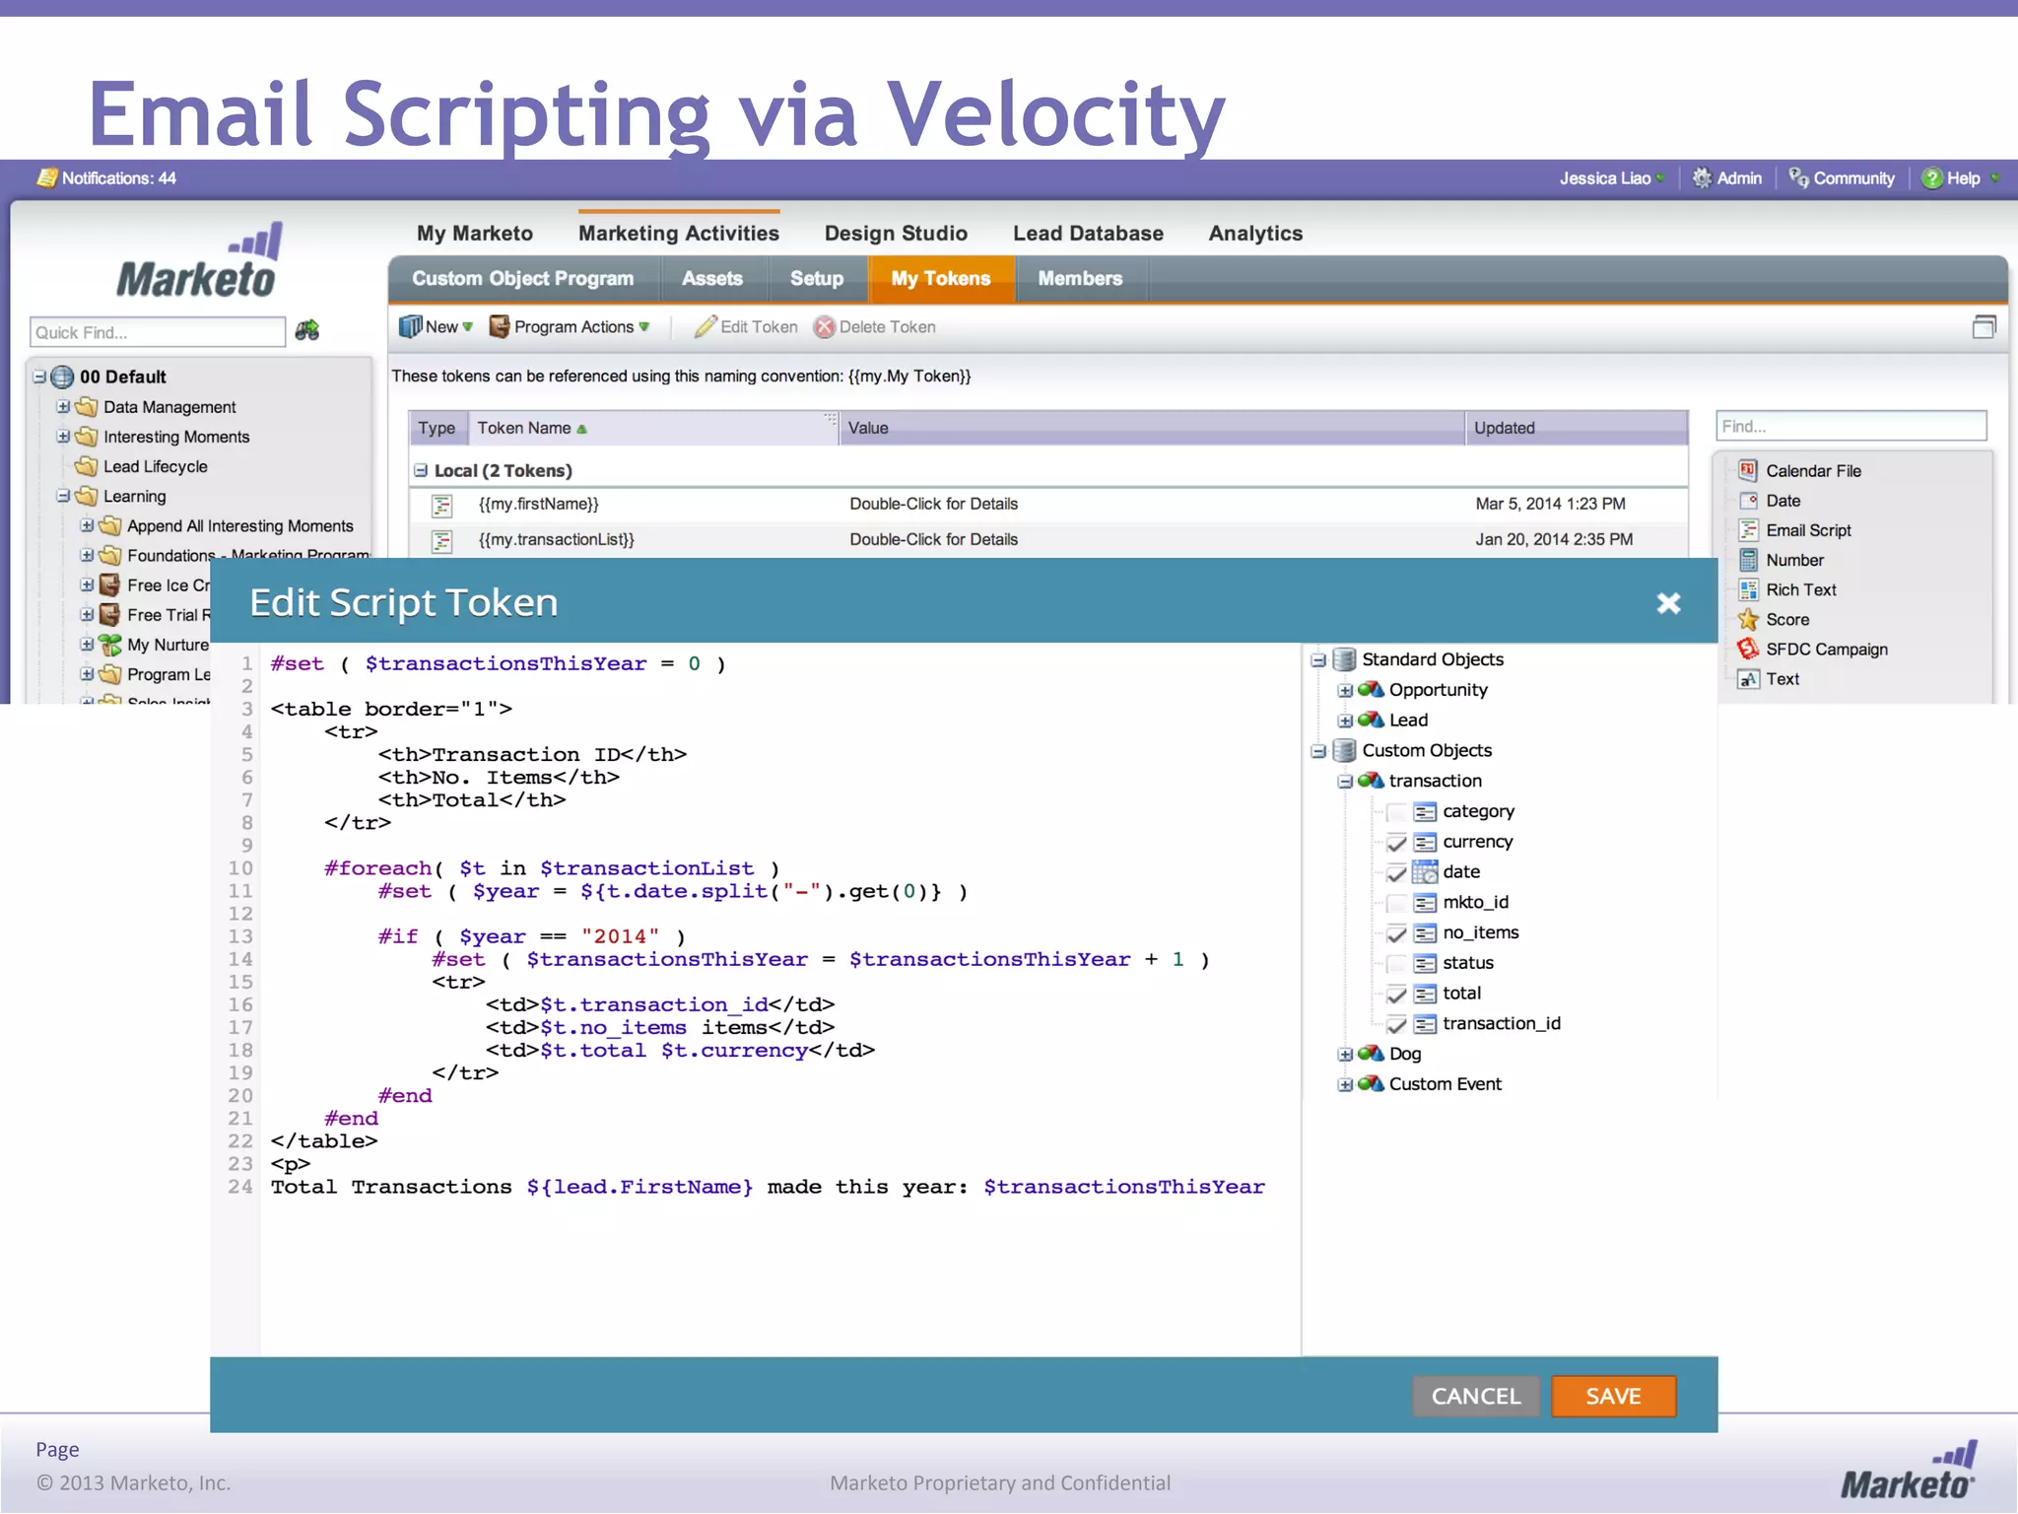
Task: Select the SFDC Campaign token icon
Action: [x=1748, y=649]
